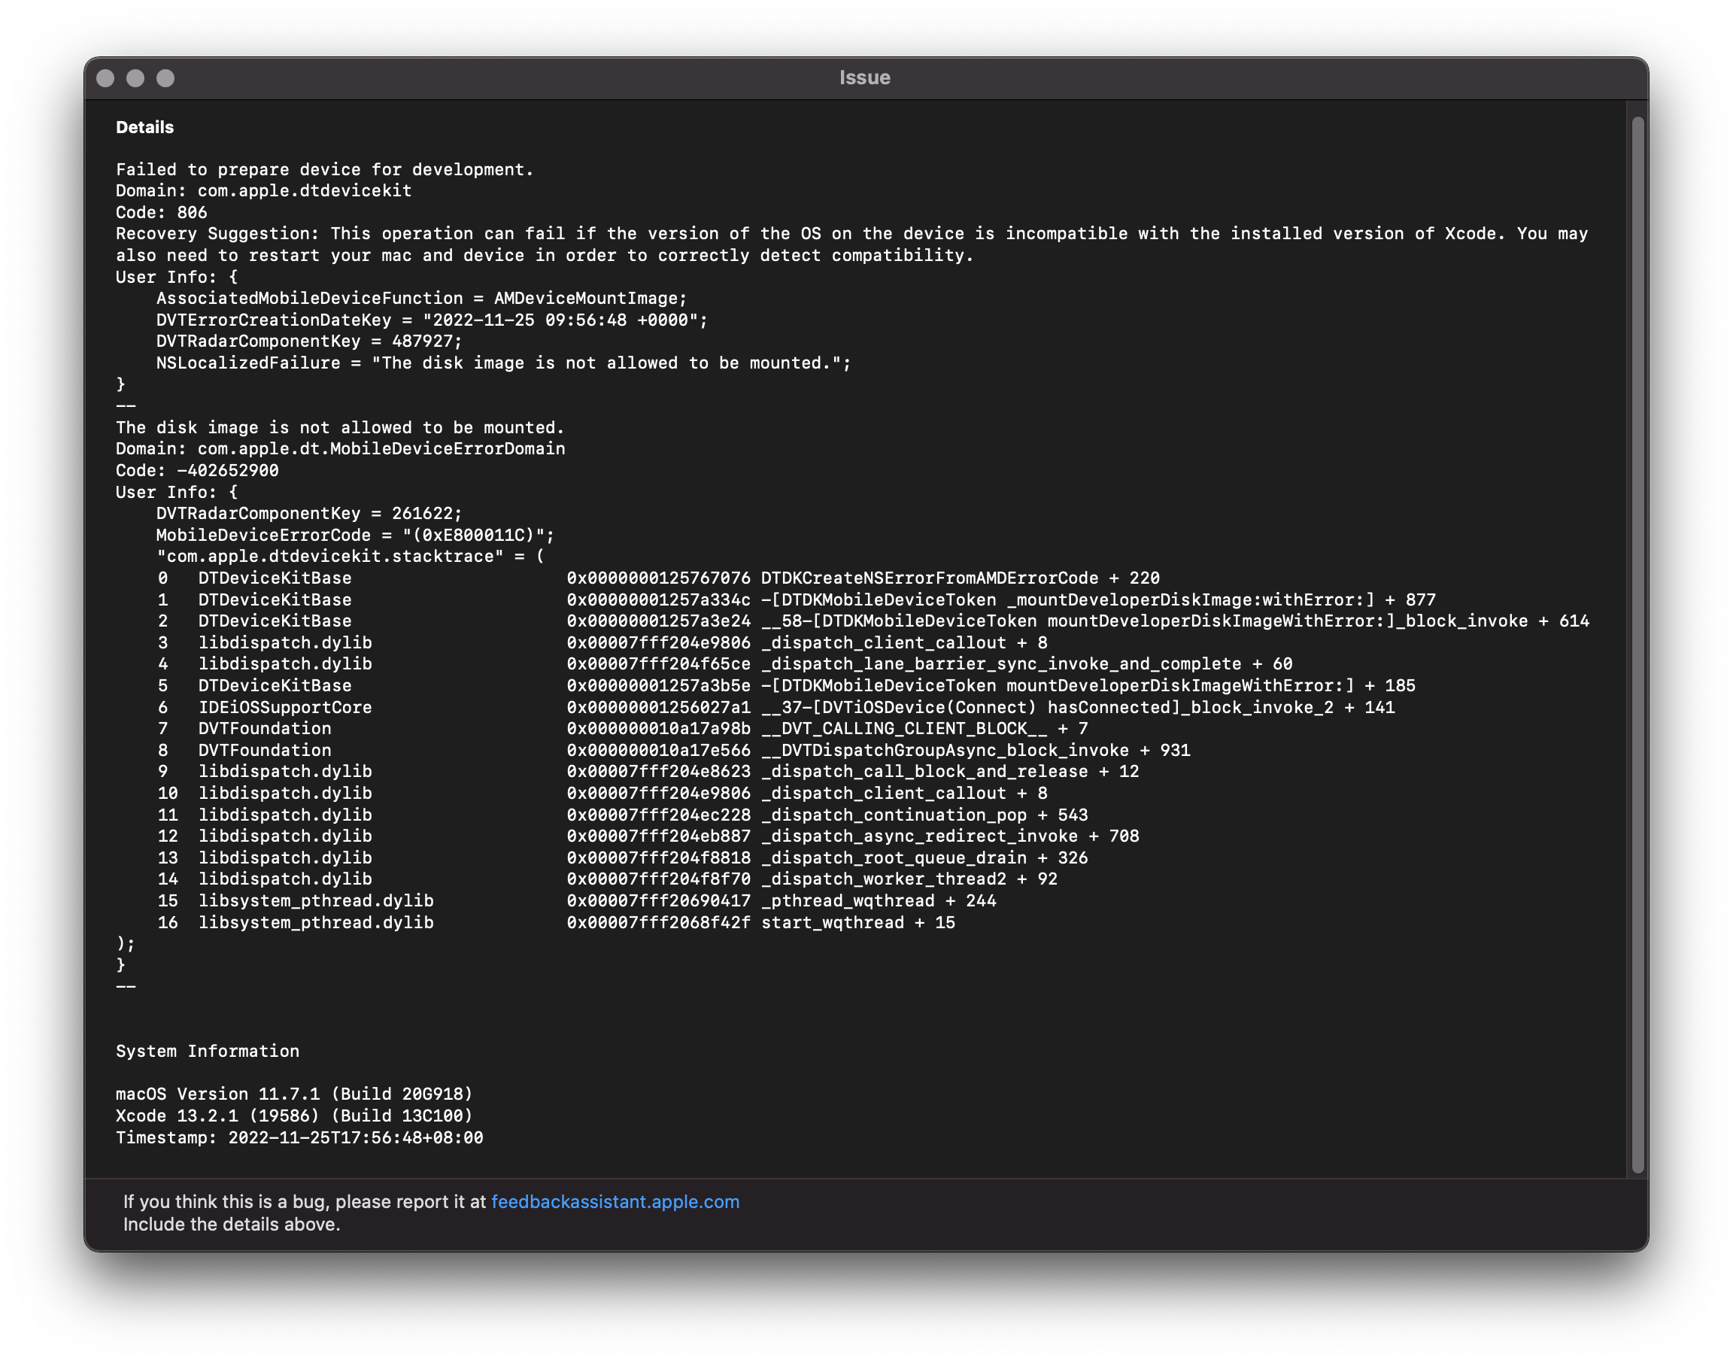Click the NSLocalizedFailure line
This screenshot has width=1733, height=1363.
coord(503,363)
